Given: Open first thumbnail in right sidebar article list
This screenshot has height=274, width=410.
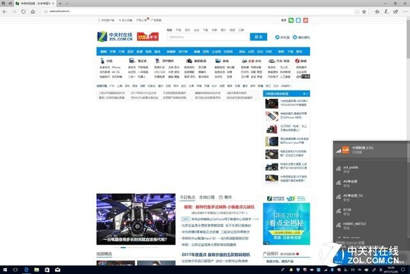Looking at the screenshot, I should pos(272,103).
